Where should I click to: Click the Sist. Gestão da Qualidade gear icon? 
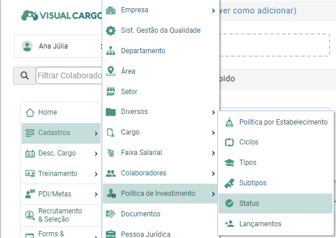pos(110,30)
